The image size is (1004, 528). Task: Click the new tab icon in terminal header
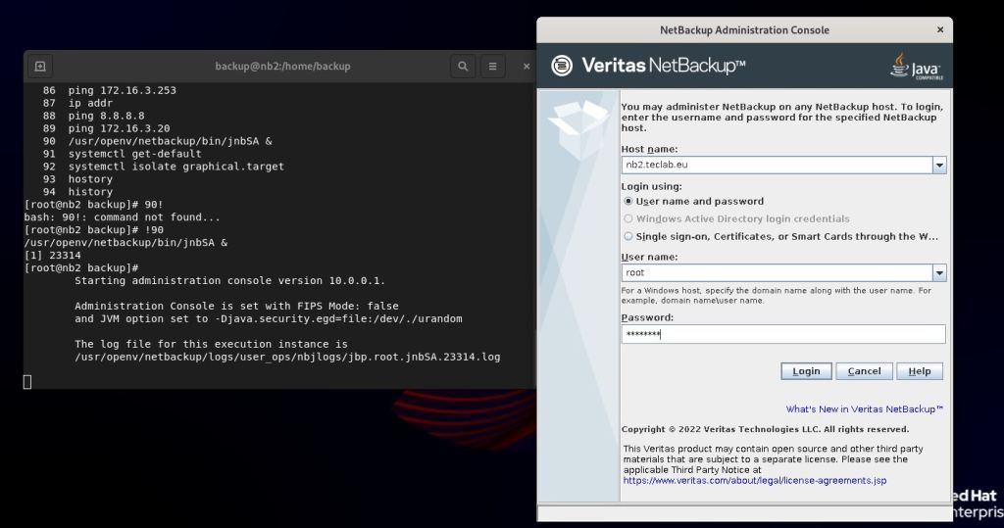[40, 67]
